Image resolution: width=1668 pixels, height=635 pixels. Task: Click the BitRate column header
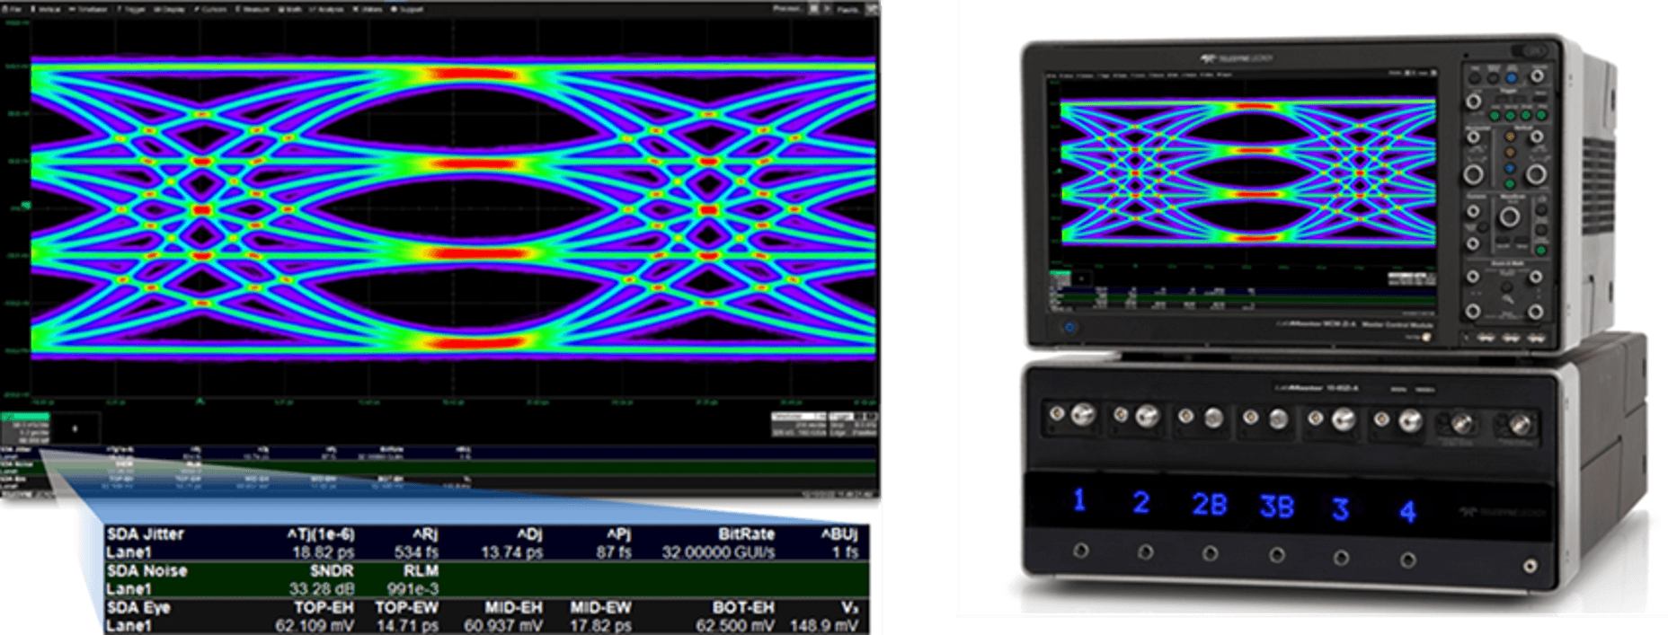746,534
